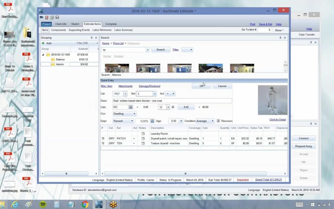Open the Sel dropdown arrow
Screen dimensions: 334x209
[x=155, y=94]
